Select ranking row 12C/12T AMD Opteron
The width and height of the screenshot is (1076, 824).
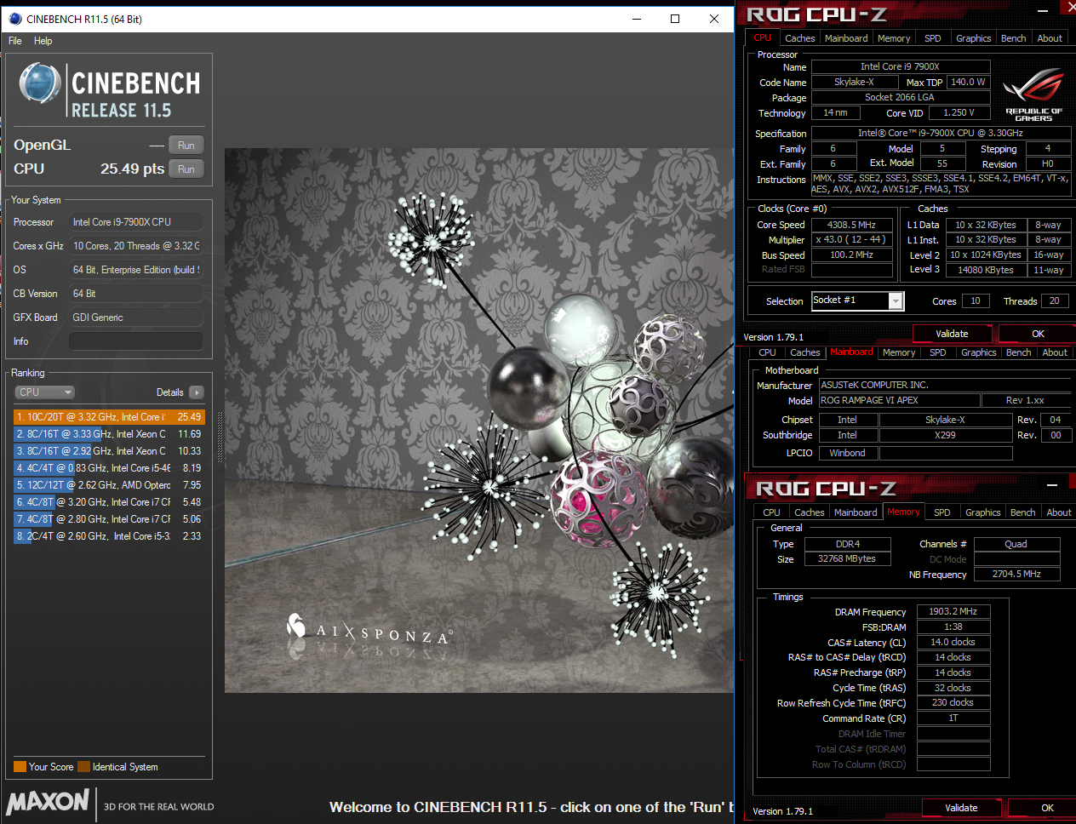109,485
